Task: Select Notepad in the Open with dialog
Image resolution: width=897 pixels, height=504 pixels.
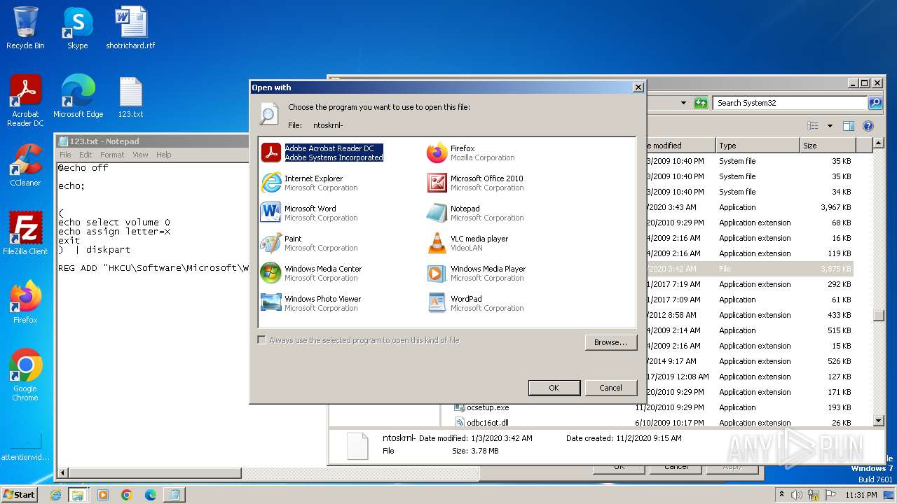Action: pyautogui.click(x=475, y=213)
